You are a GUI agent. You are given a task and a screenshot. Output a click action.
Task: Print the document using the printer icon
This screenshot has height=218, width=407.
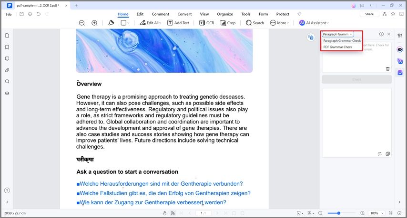coord(30,14)
